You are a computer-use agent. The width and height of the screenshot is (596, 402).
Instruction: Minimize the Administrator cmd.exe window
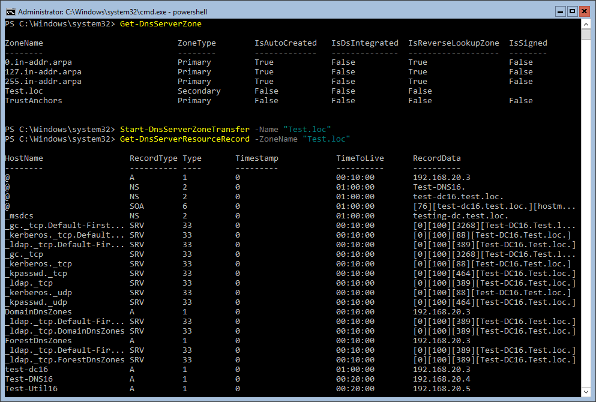(560, 11)
